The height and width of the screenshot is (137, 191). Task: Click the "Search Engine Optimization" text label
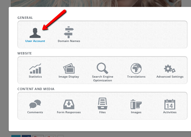pyautogui.click(x=102, y=78)
